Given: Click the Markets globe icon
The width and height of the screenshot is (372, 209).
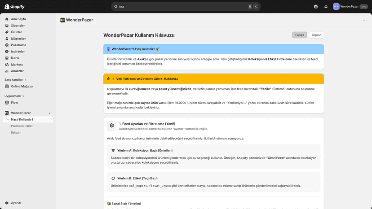Looking at the screenshot, I should coord(7,65).
